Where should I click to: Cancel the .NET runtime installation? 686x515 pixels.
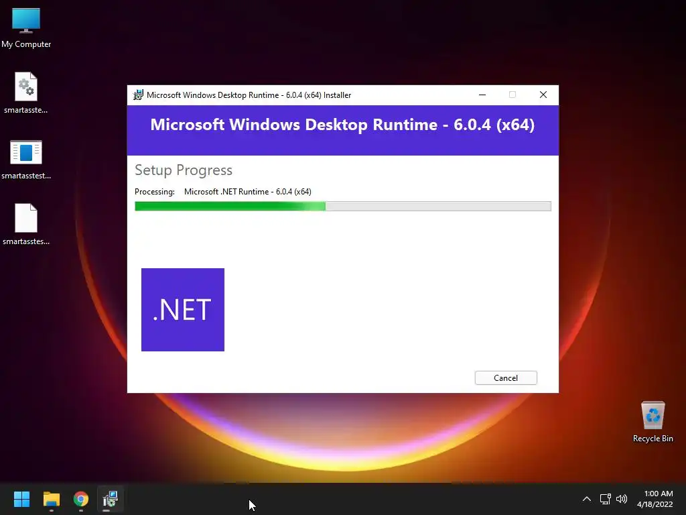[x=506, y=378]
